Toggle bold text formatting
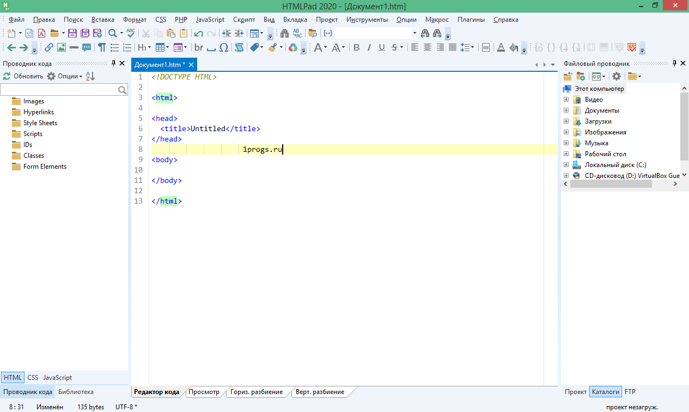 357,47
